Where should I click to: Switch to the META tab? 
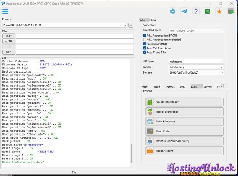pos(152,20)
